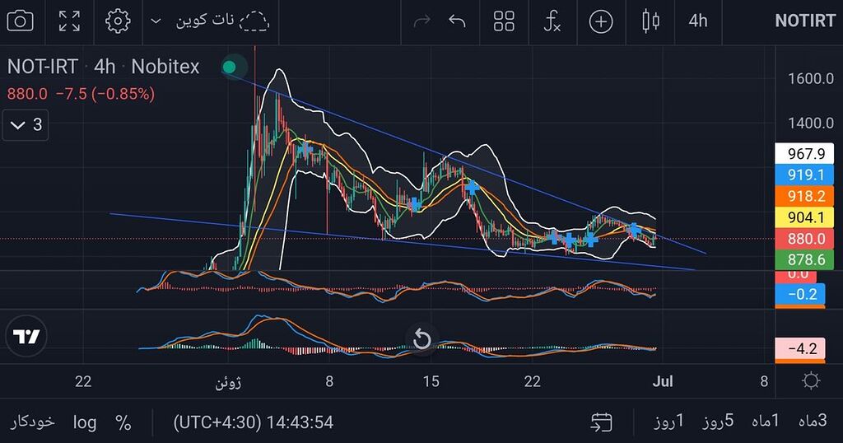The height and width of the screenshot is (443, 843).
Task: Add a symbol to compare with plus icon
Action: (601, 21)
